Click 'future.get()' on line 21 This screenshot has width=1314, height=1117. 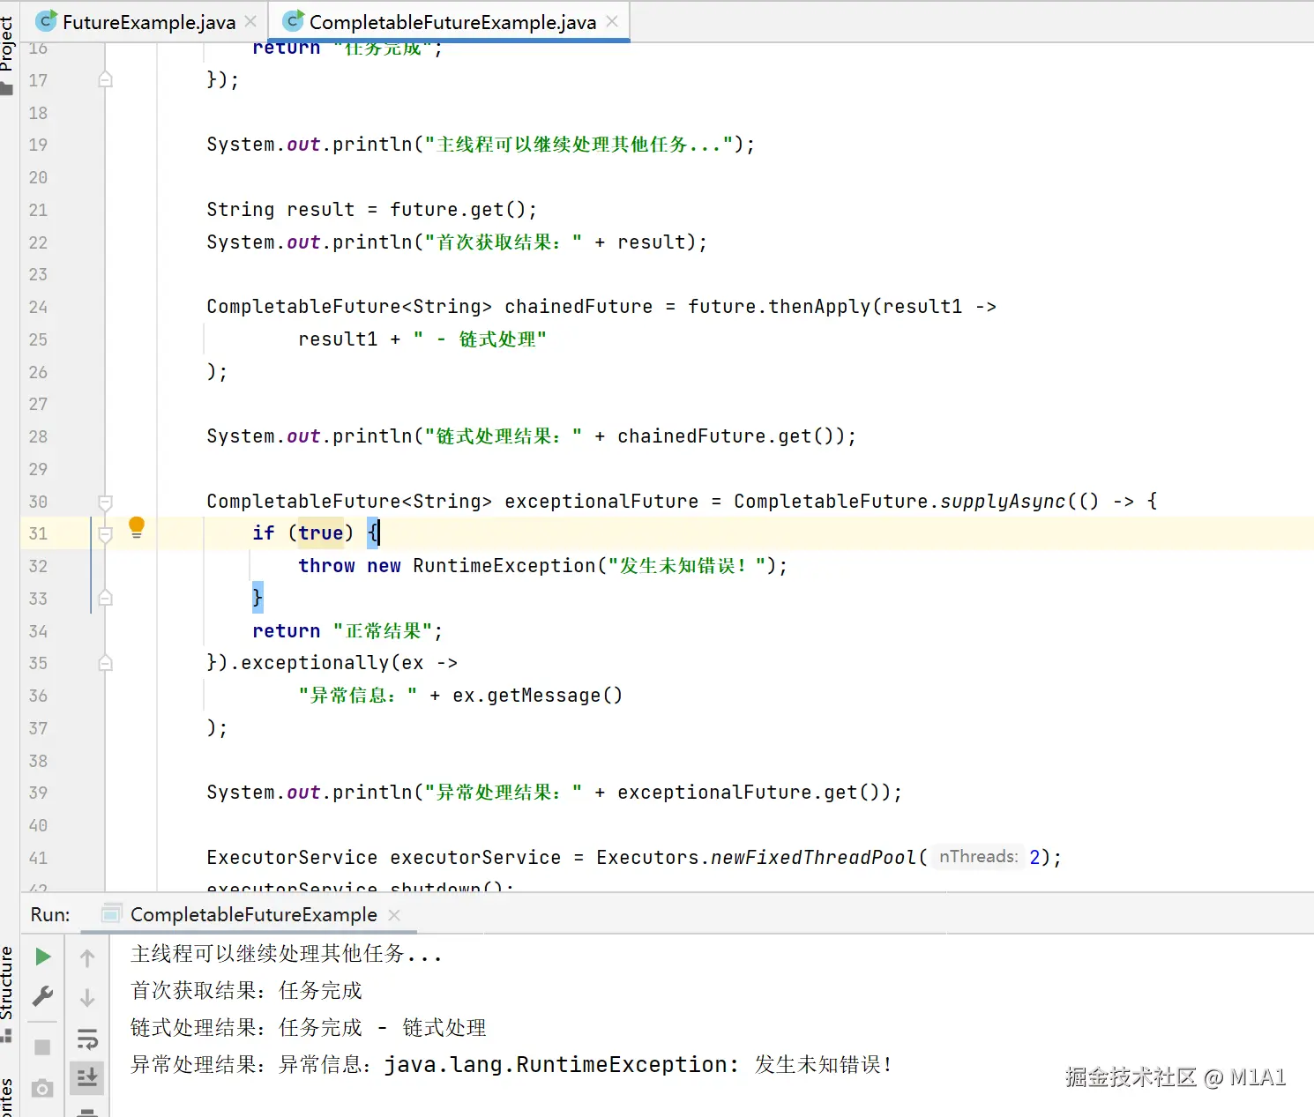click(x=458, y=210)
